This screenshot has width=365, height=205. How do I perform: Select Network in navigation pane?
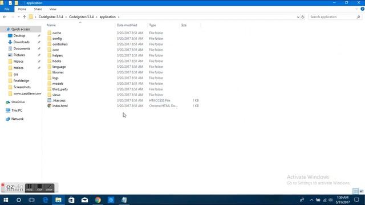click(18, 119)
